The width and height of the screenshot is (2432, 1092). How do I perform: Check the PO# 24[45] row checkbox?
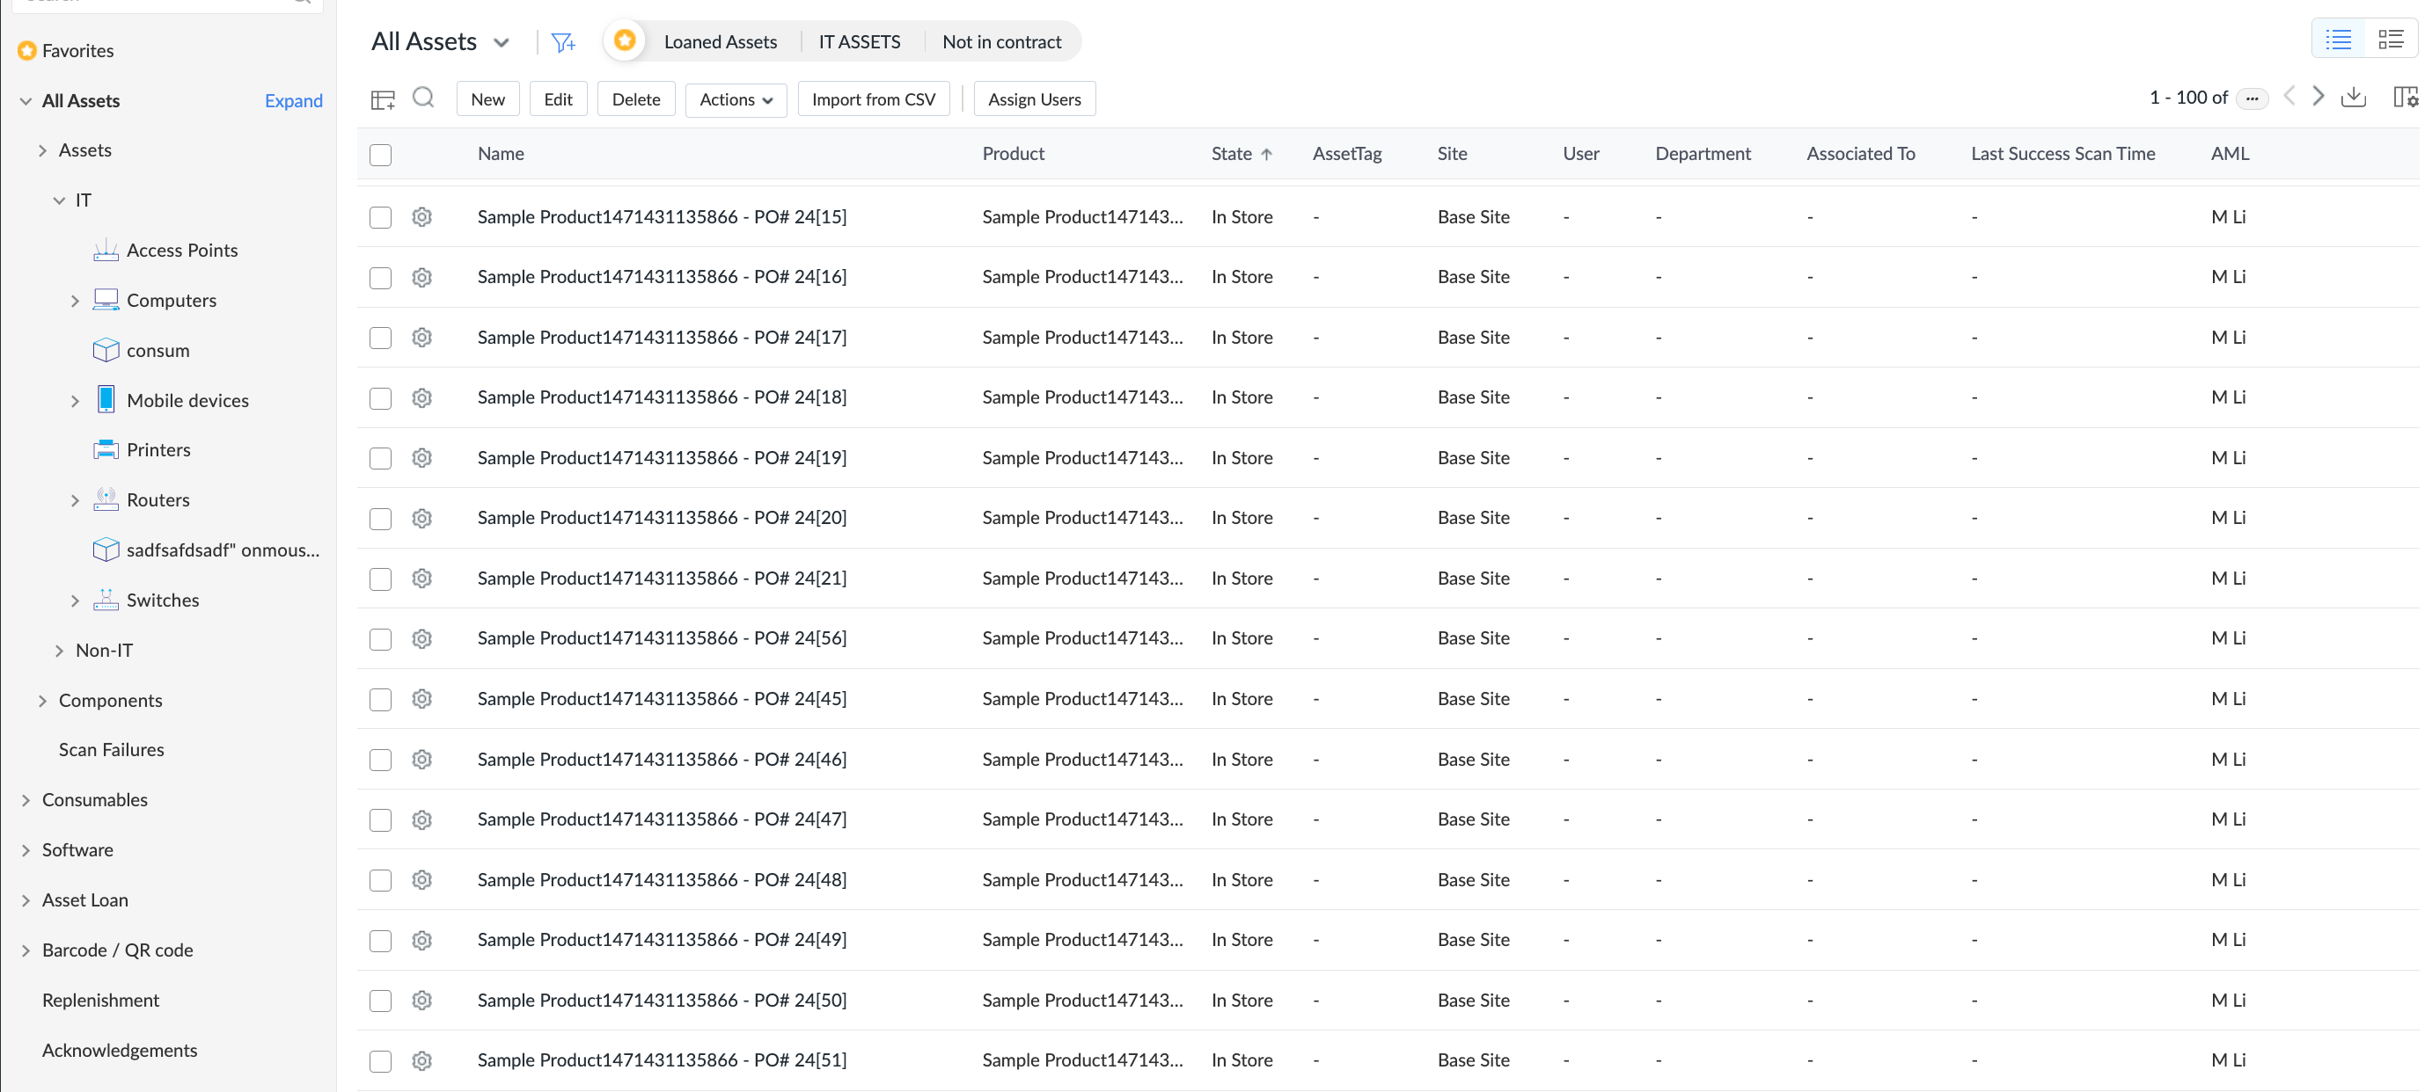tap(380, 699)
